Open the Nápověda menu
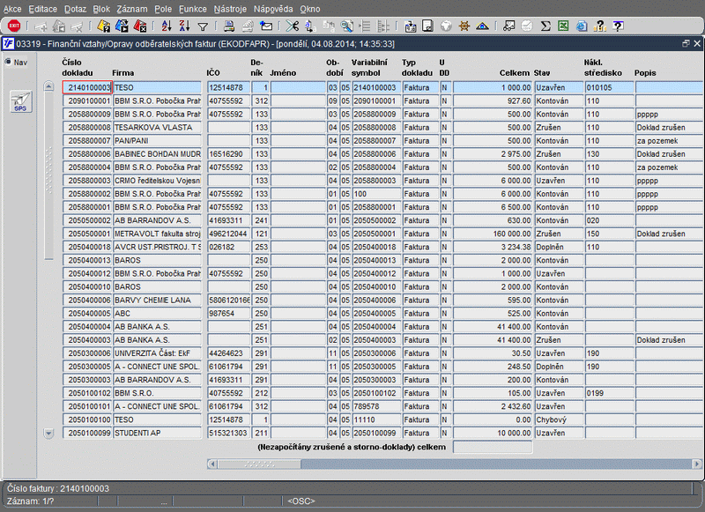Image resolution: width=705 pixels, height=512 pixels. 273,9
